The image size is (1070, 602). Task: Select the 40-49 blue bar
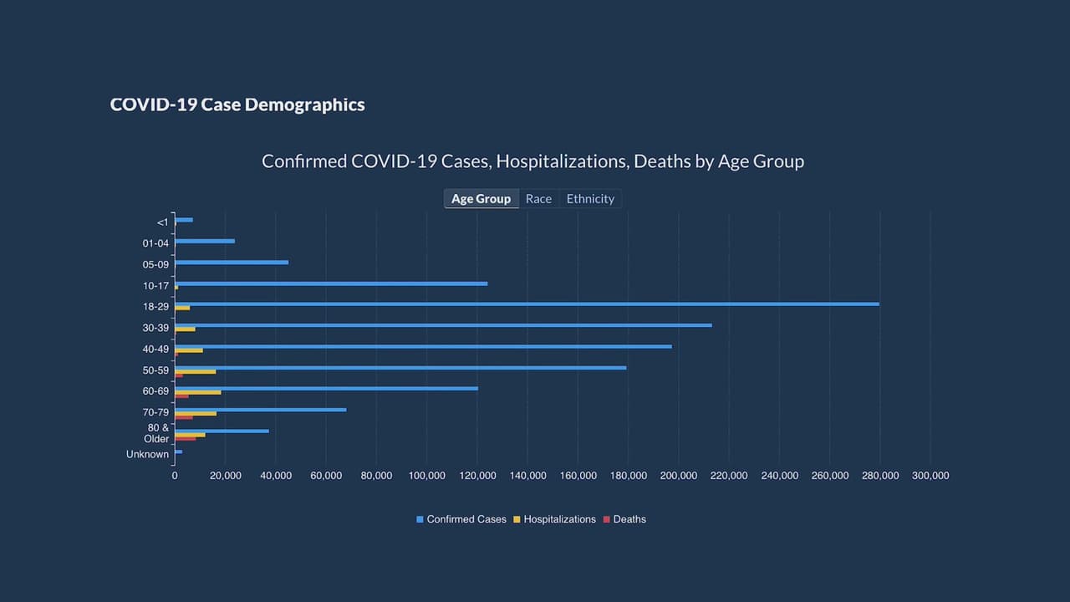point(423,346)
